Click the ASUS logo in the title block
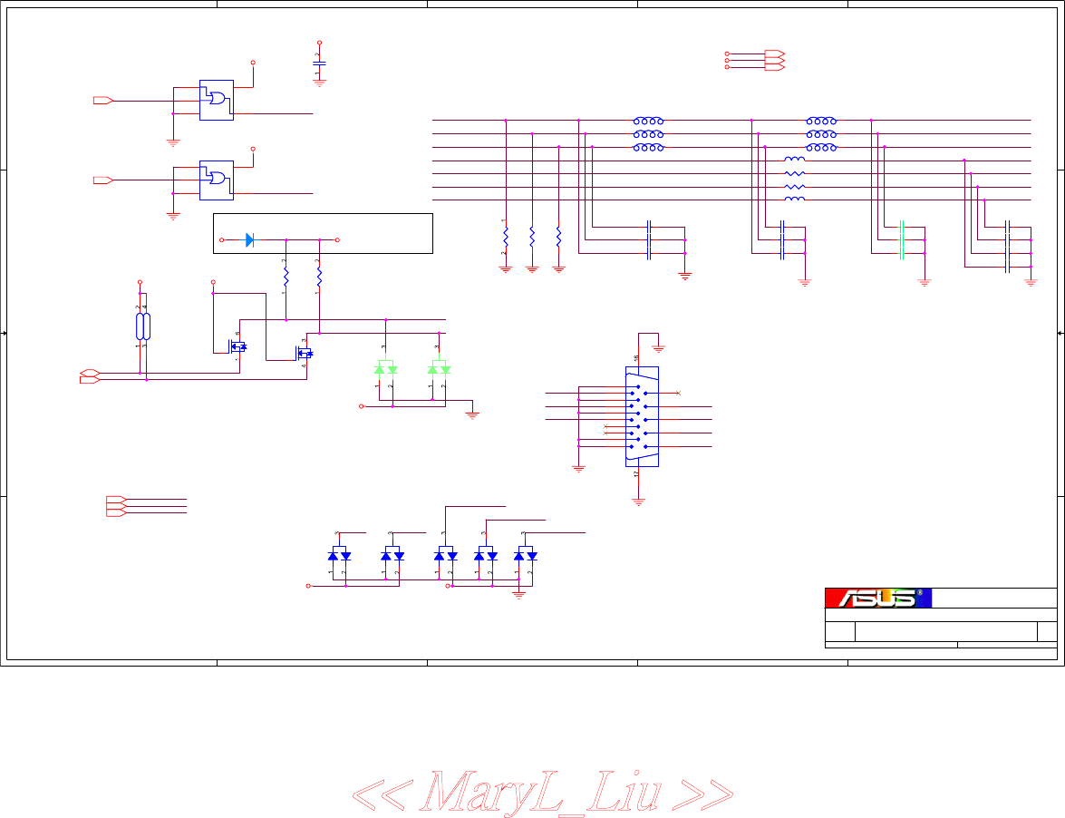1065x818 pixels. point(878,598)
